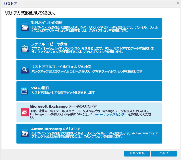Click description リストア対象として仮想マシン全体を選択します
The width and height of the screenshot is (181, 160).
click(x=63, y=92)
